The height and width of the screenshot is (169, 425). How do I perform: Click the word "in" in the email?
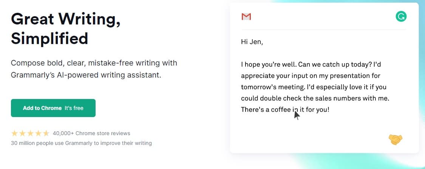click(x=295, y=110)
